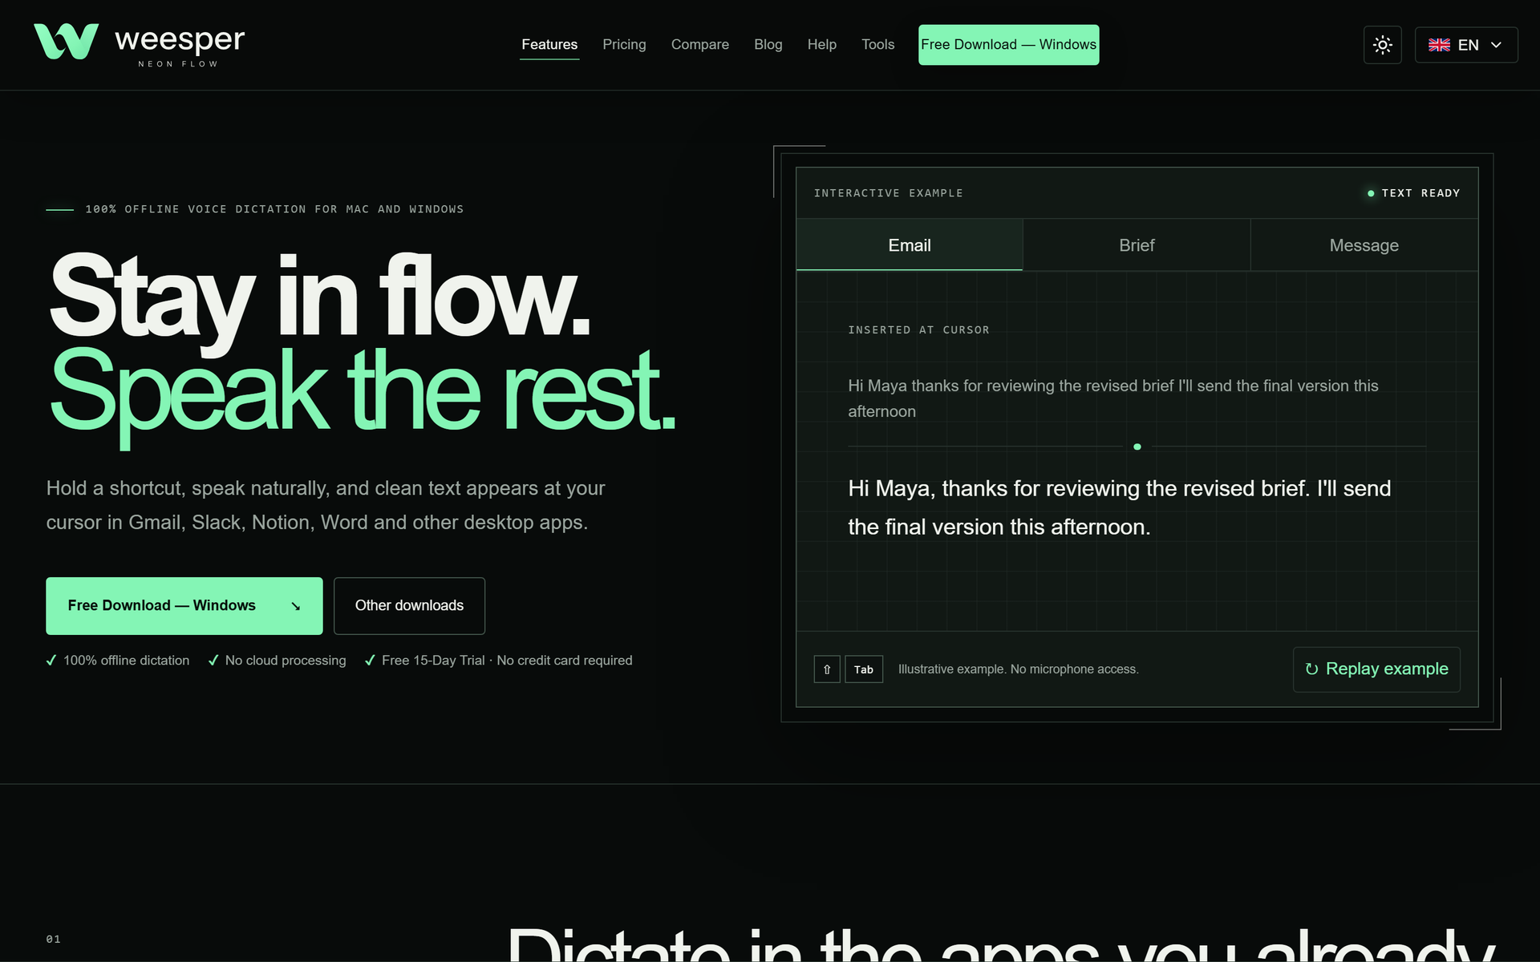
Task: Open the Pricing page
Action: tap(624, 45)
